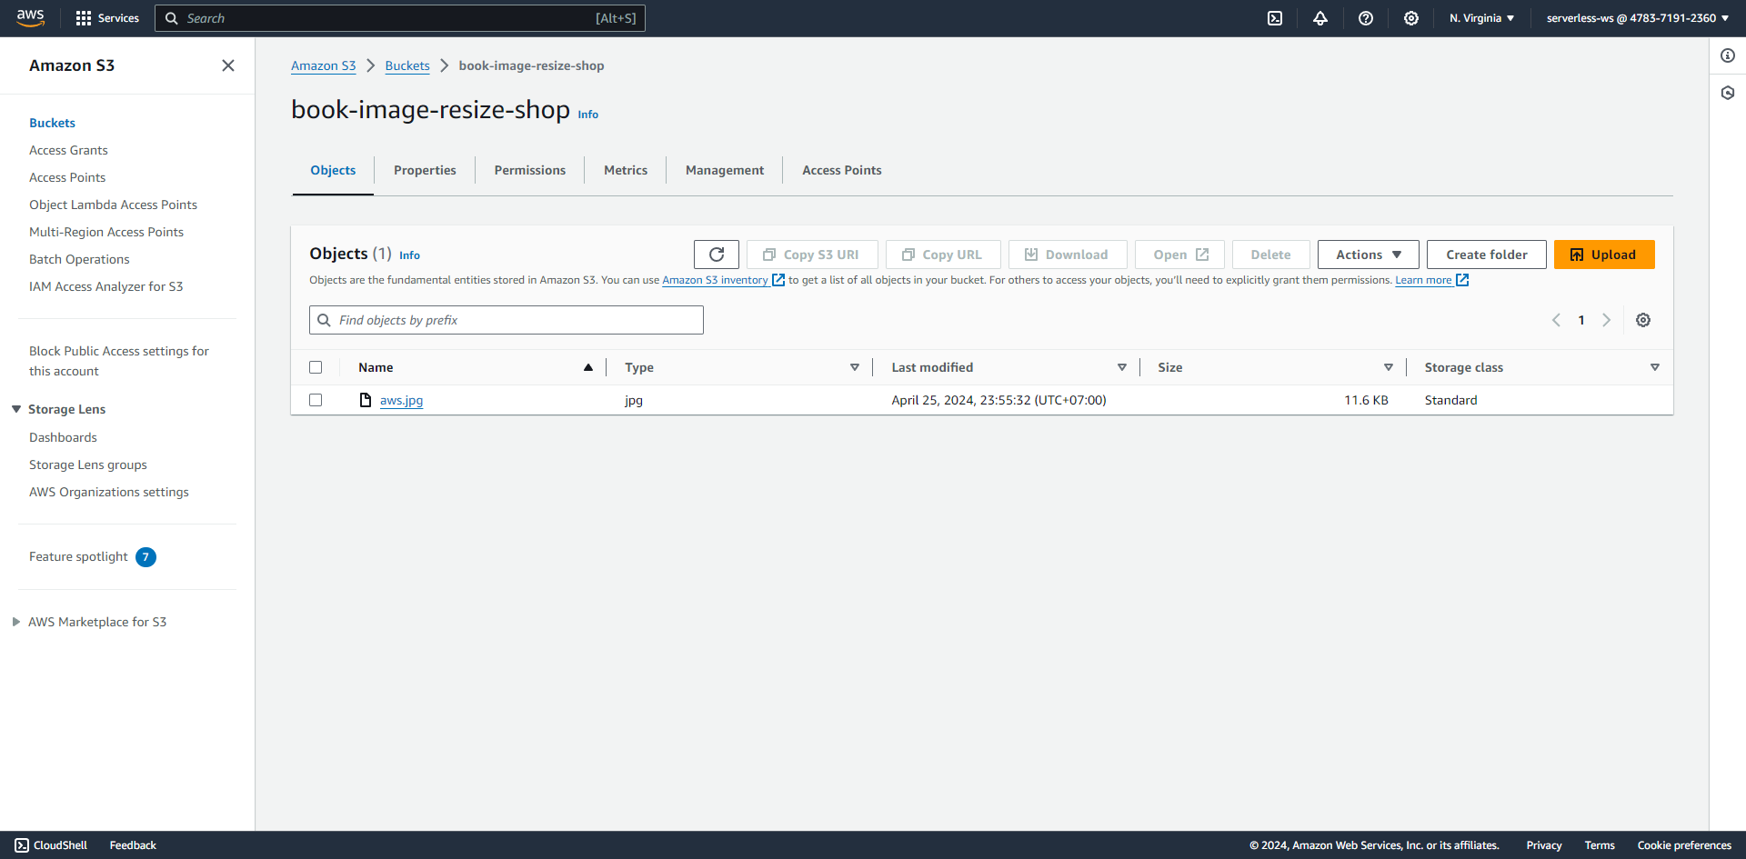1746x859 pixels.
Task: Switch to the Metrics tab
Action: pyautogui.click(x=626, y=170)
